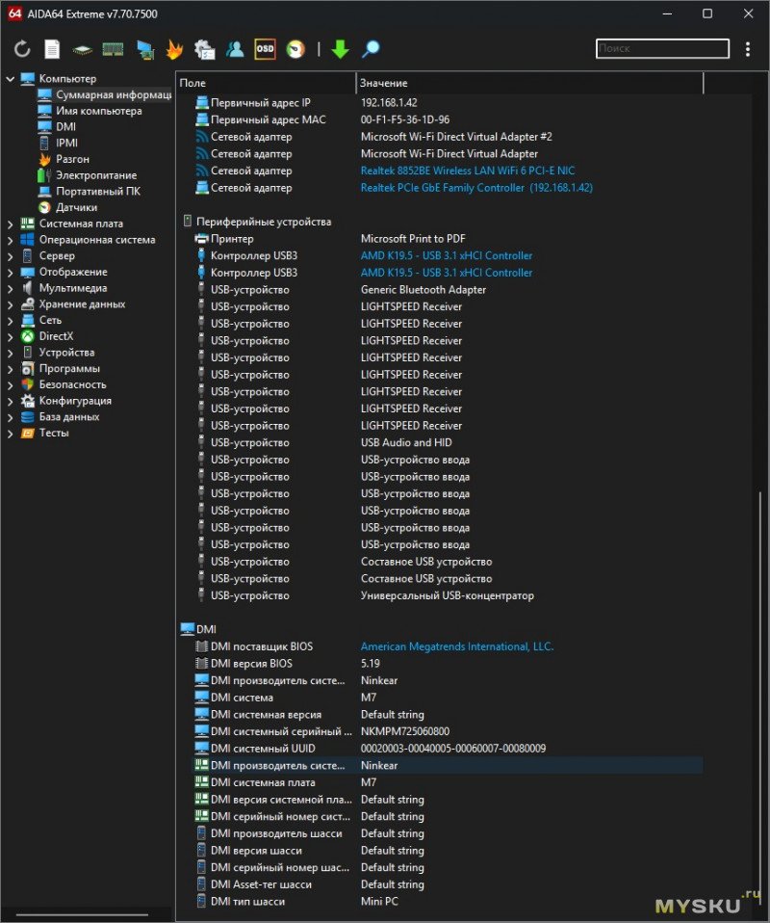Click the networked computer toolbar icon
Viewport: 770px width, 923px height.
tap(144, 49)
